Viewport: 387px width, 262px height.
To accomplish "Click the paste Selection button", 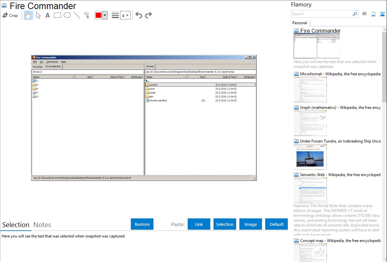I will point(225,224).
